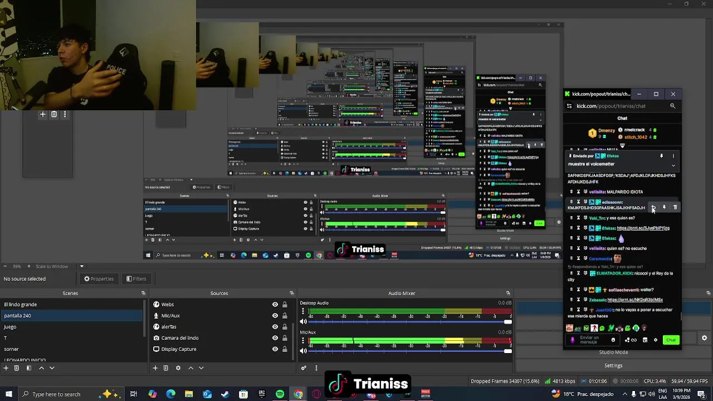
Task: Float the Sources dock with its header icon
Action: coord(292,294)
